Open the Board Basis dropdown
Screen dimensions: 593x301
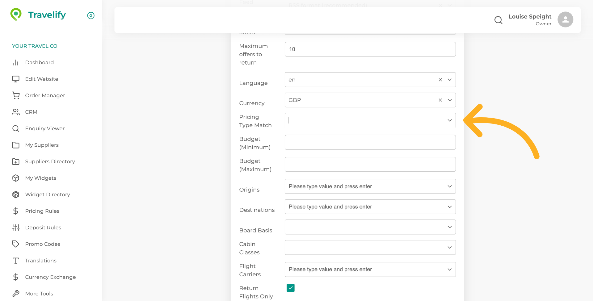(450, 227)
